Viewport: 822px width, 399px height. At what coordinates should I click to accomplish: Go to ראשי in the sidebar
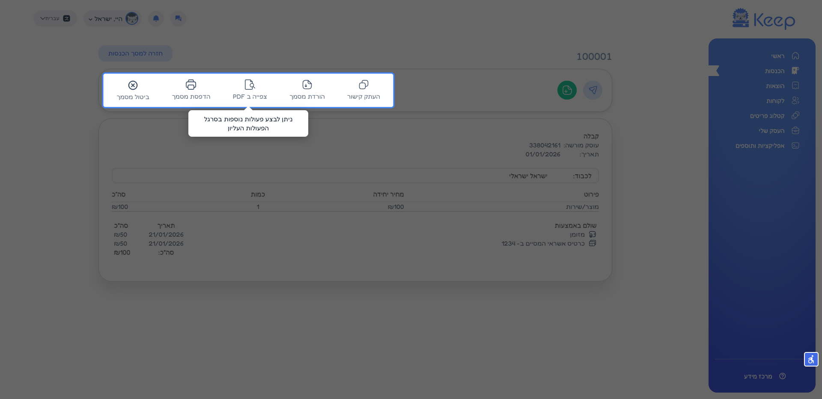(777, 56)
